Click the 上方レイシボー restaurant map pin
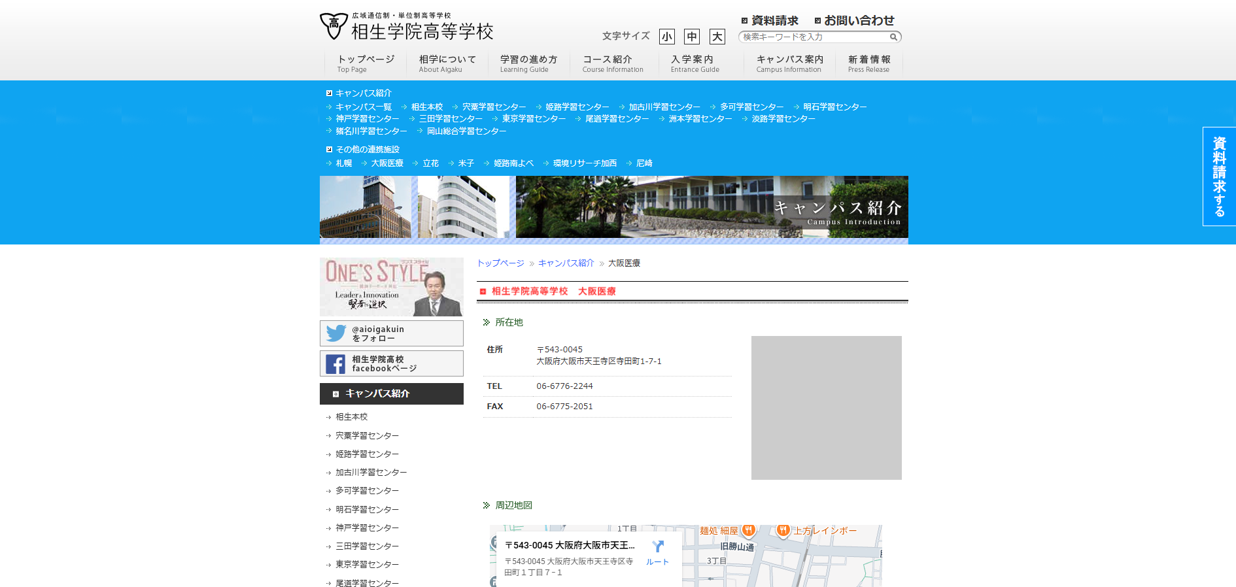This screenshot has width=1236, height=587. (783, 530)
